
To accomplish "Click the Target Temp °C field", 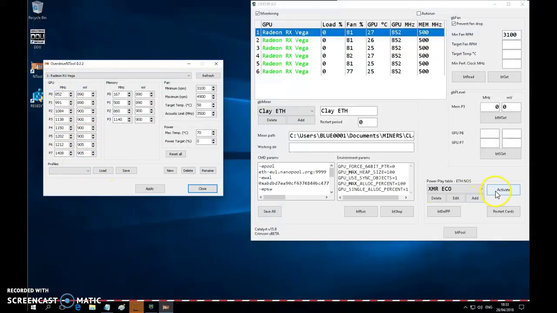I will (x=511, y=54).
